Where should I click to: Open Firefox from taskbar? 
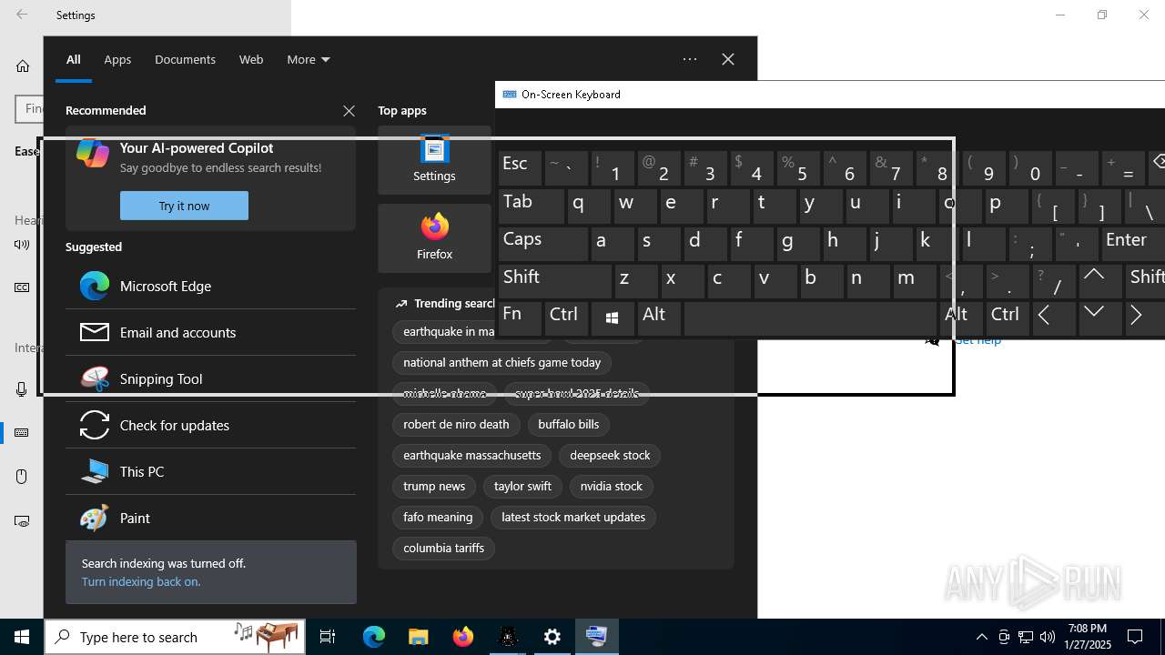point(463,637)
